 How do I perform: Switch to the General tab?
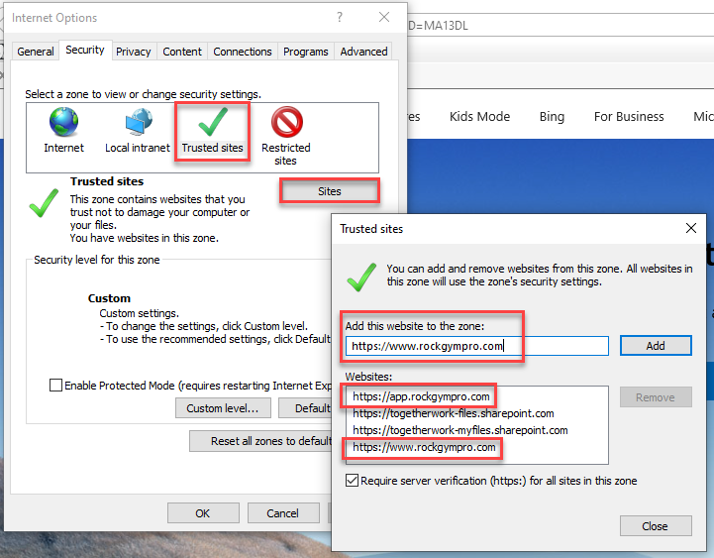coord(36,52)
